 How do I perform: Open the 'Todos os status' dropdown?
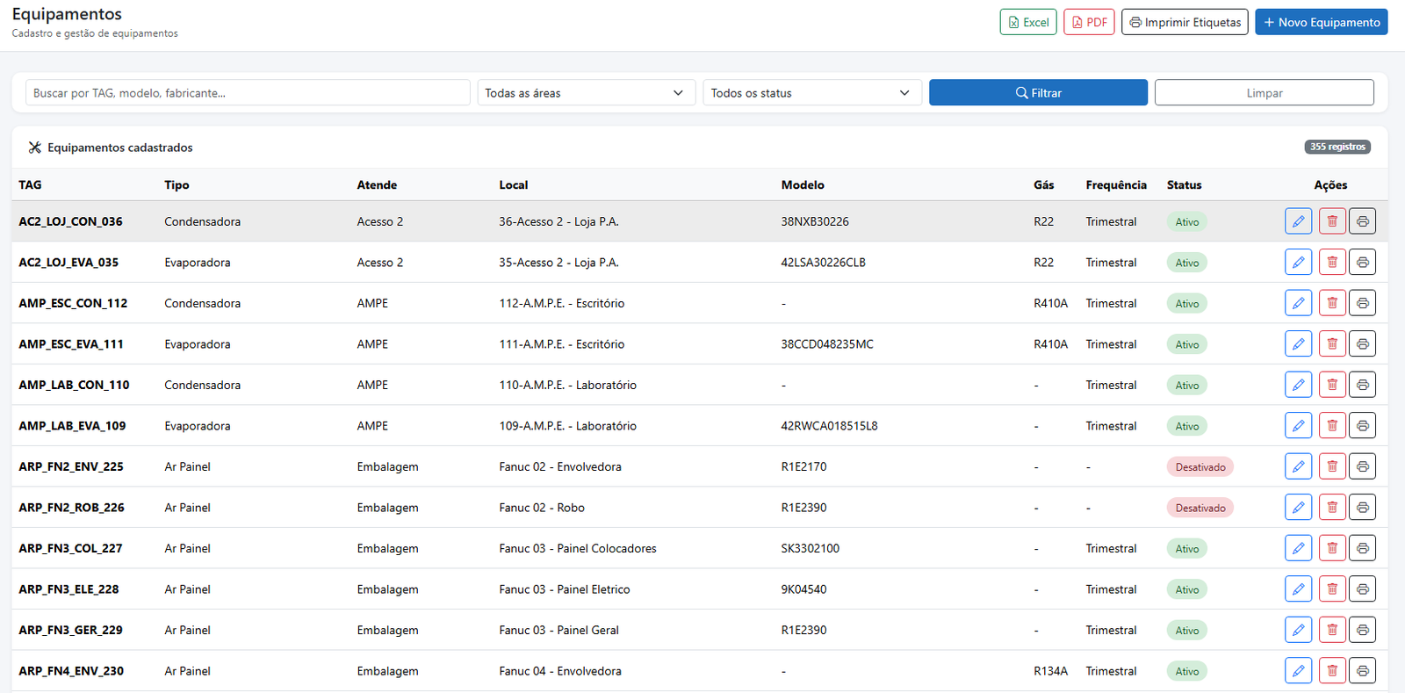(811, 92)
